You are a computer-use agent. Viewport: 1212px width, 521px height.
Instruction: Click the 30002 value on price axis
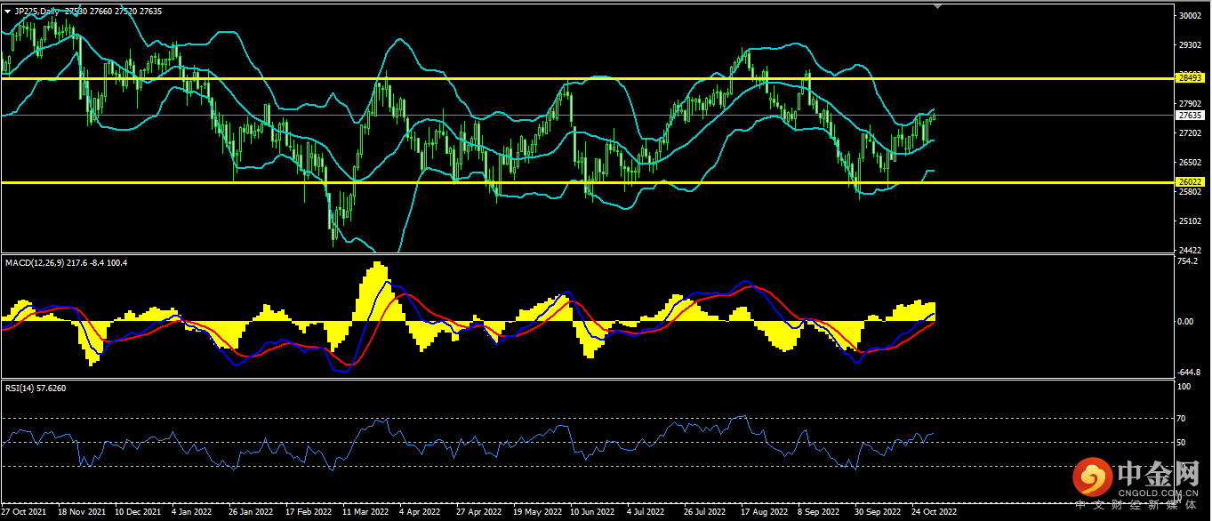pos(1189,16)
